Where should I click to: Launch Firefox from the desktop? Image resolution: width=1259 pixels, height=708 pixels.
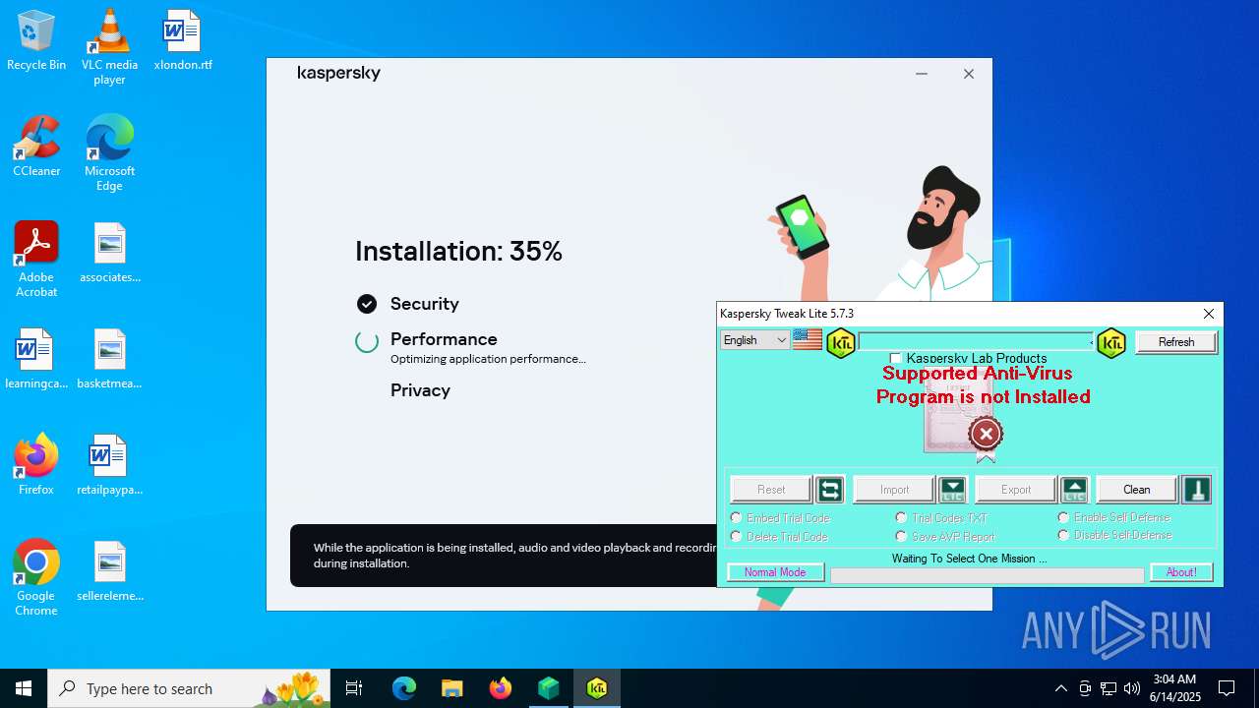tap(36, 464)
